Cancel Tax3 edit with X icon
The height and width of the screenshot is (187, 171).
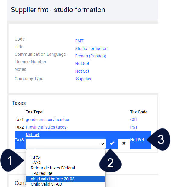[x=124, y=143]
